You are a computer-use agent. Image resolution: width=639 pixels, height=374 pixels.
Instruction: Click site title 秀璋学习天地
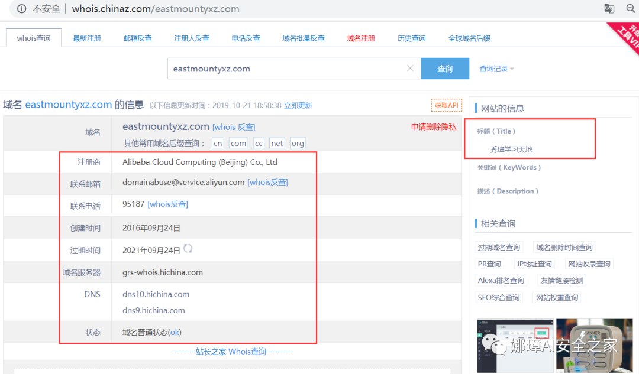511,149
